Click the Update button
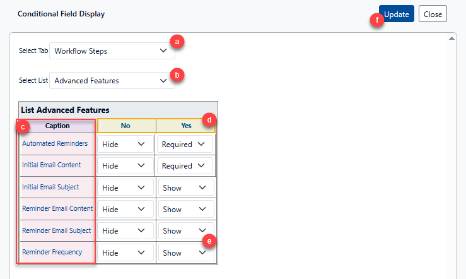 397,14
